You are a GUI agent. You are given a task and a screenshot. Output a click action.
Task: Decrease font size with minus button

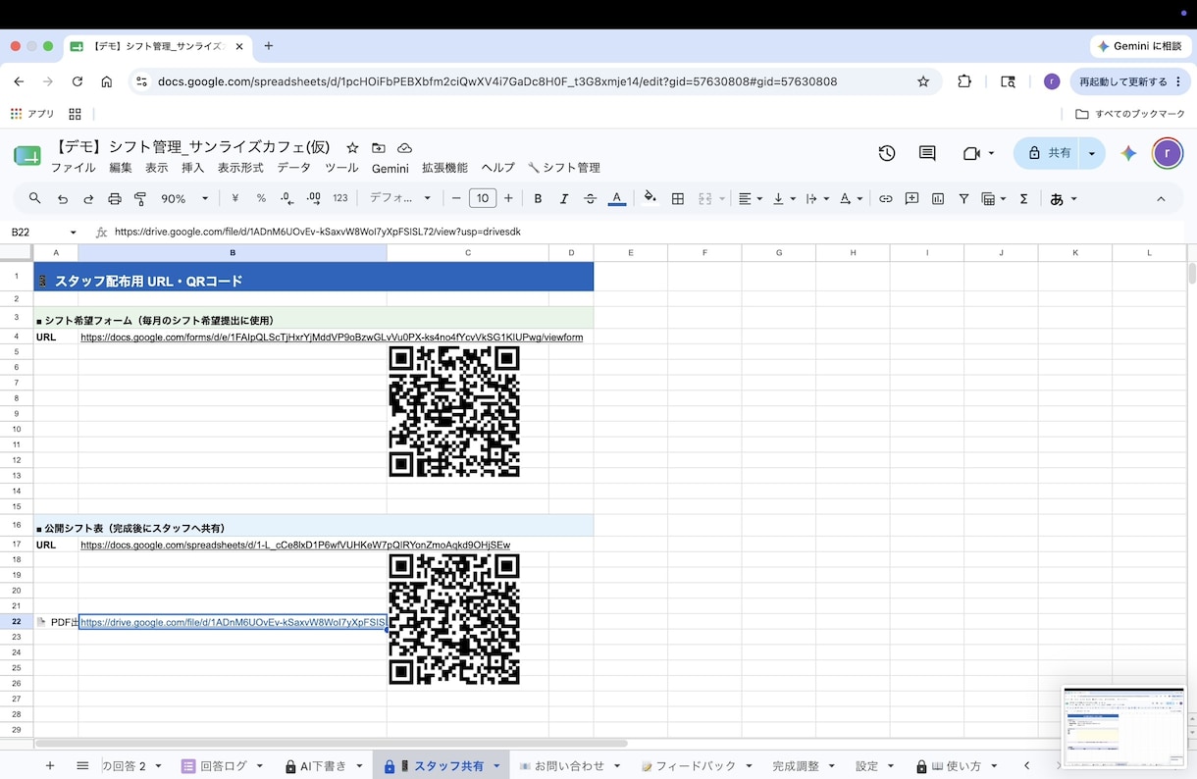[x=456, y=198]
